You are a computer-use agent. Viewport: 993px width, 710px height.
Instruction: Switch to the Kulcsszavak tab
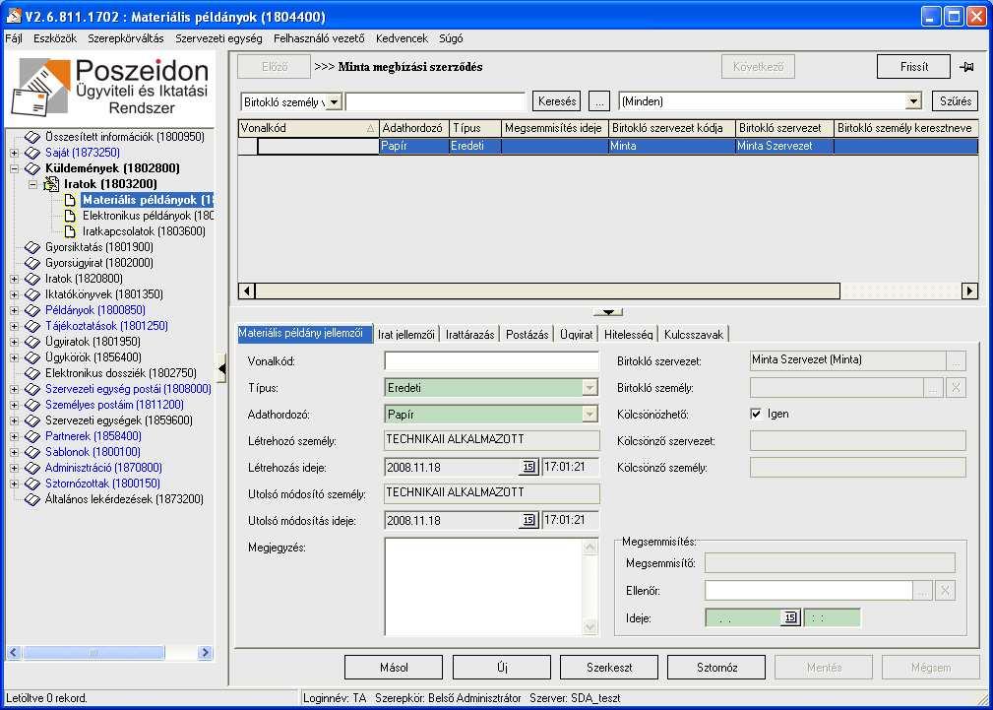(694, 334)
